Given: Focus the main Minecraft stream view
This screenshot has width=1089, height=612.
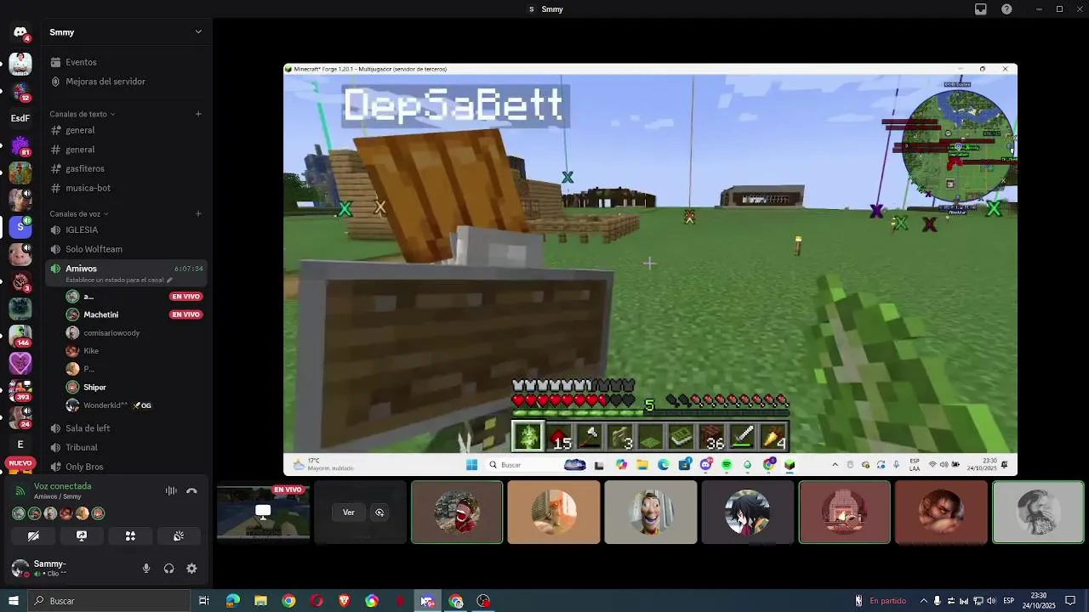Looking at the screenshot, I should click(x=650, y=269).
